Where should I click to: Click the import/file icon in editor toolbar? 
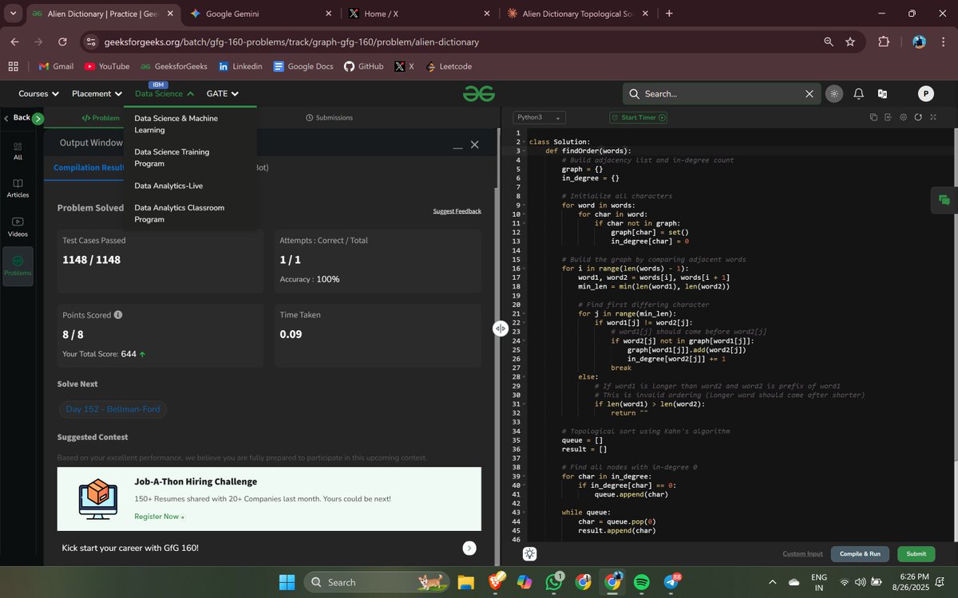point(888,117)
